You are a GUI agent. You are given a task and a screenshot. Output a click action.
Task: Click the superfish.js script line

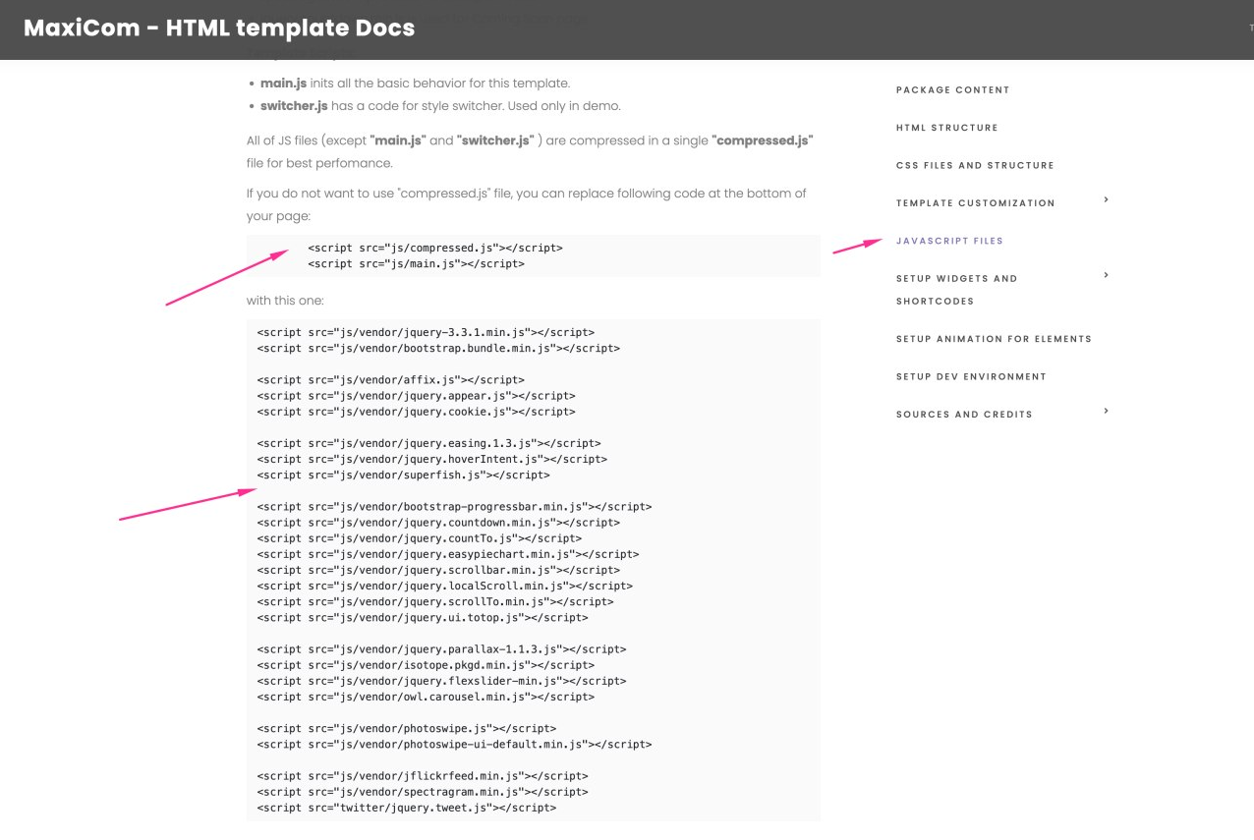point(404,476)
